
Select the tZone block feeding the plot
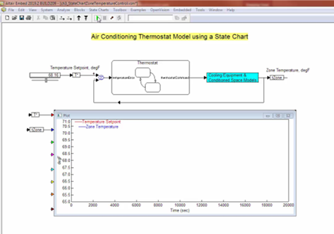click(36, 130)
